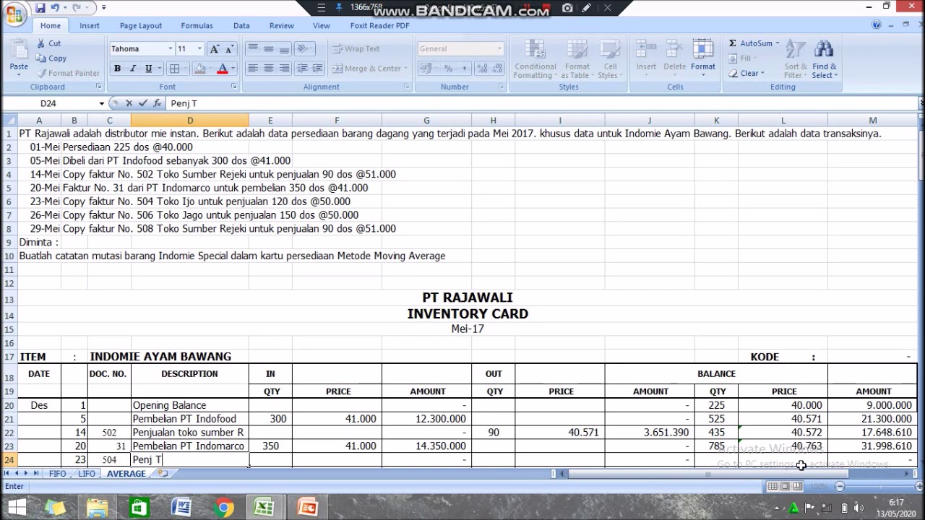Open Insert Function (fx) dialog
Screen dimensions: 925x520
(157, 103)
